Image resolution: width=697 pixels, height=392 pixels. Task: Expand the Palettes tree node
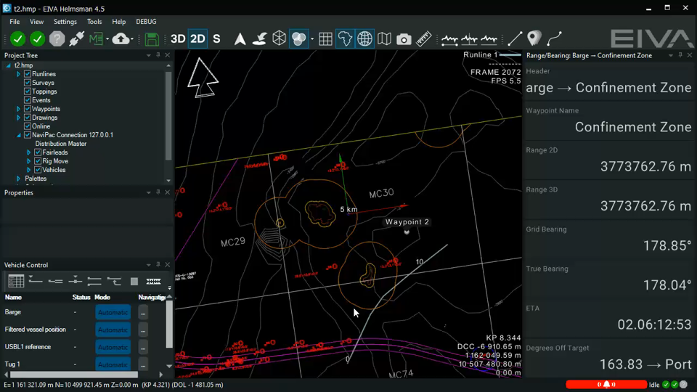coord(19,179)
